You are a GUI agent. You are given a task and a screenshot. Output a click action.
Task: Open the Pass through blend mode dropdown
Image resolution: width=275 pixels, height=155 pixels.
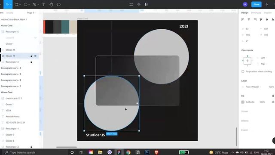(x=253, y=87)
